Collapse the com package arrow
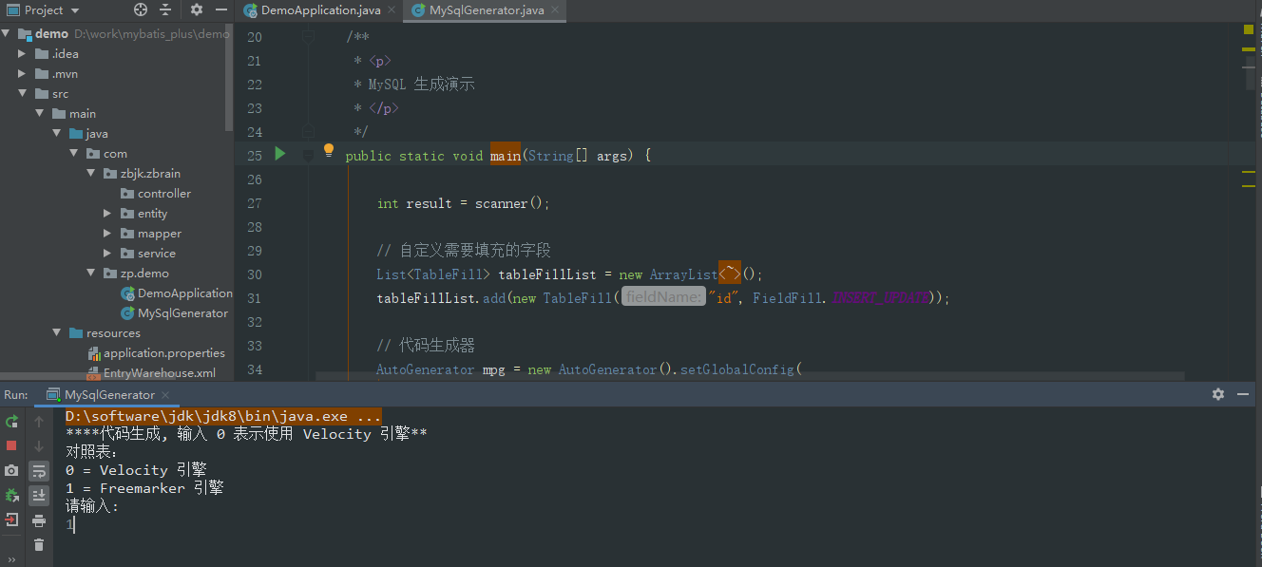This screenshot has width=1262, height=567. pos(73,153)
